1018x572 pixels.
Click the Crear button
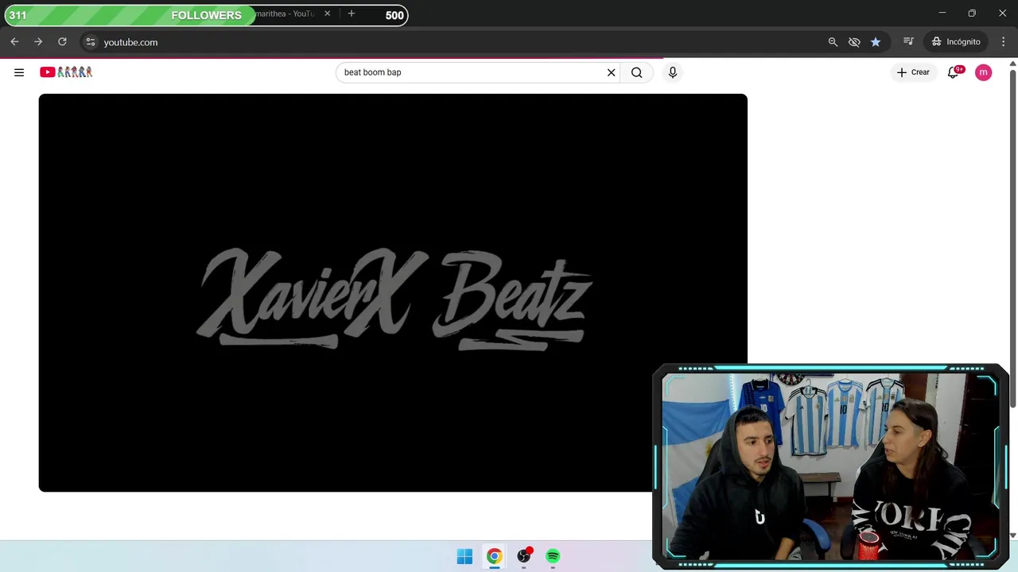pyautogui.click(x=913, y=72)
